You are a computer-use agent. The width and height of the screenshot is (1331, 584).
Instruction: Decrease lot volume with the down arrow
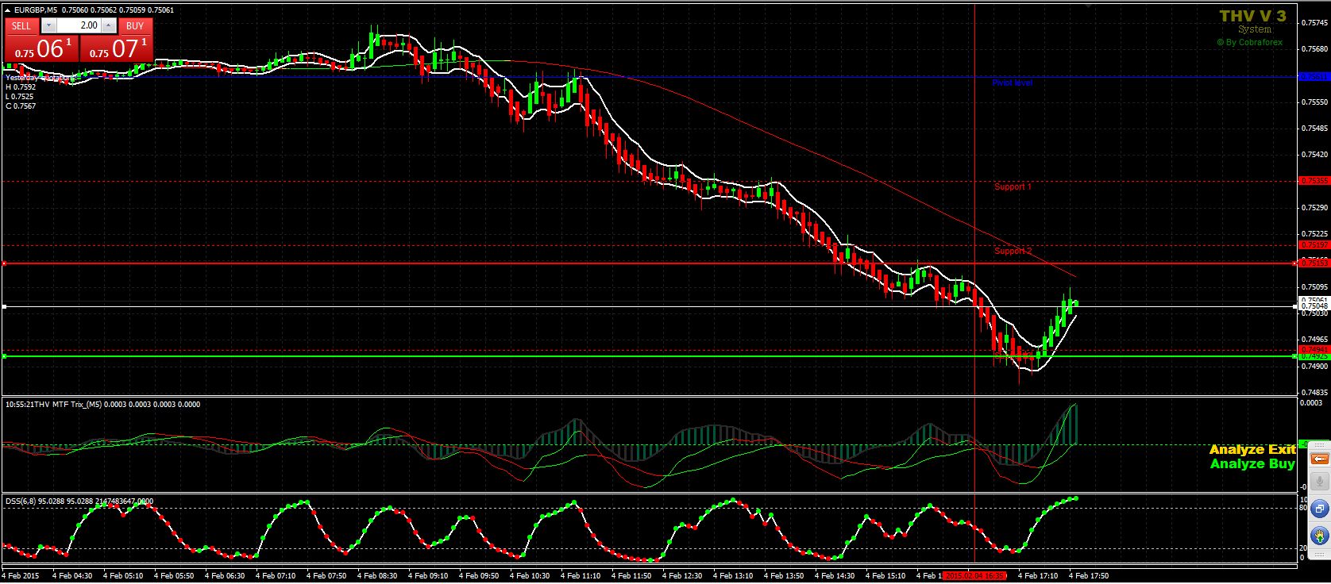[x=48, y=25]
